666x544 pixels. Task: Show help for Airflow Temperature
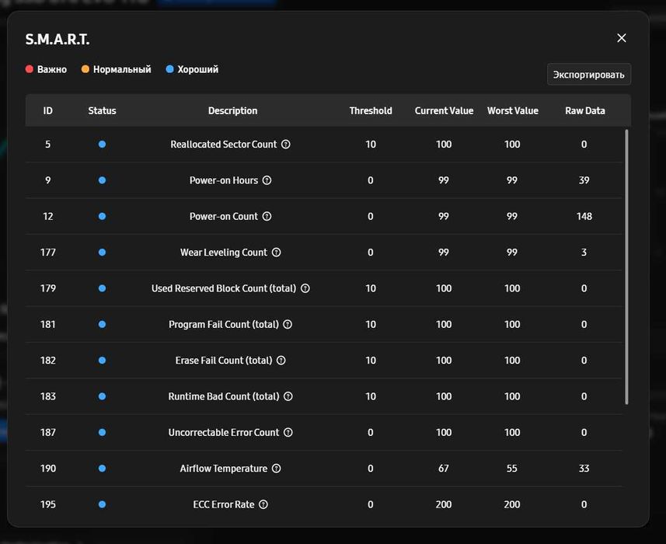277,469
